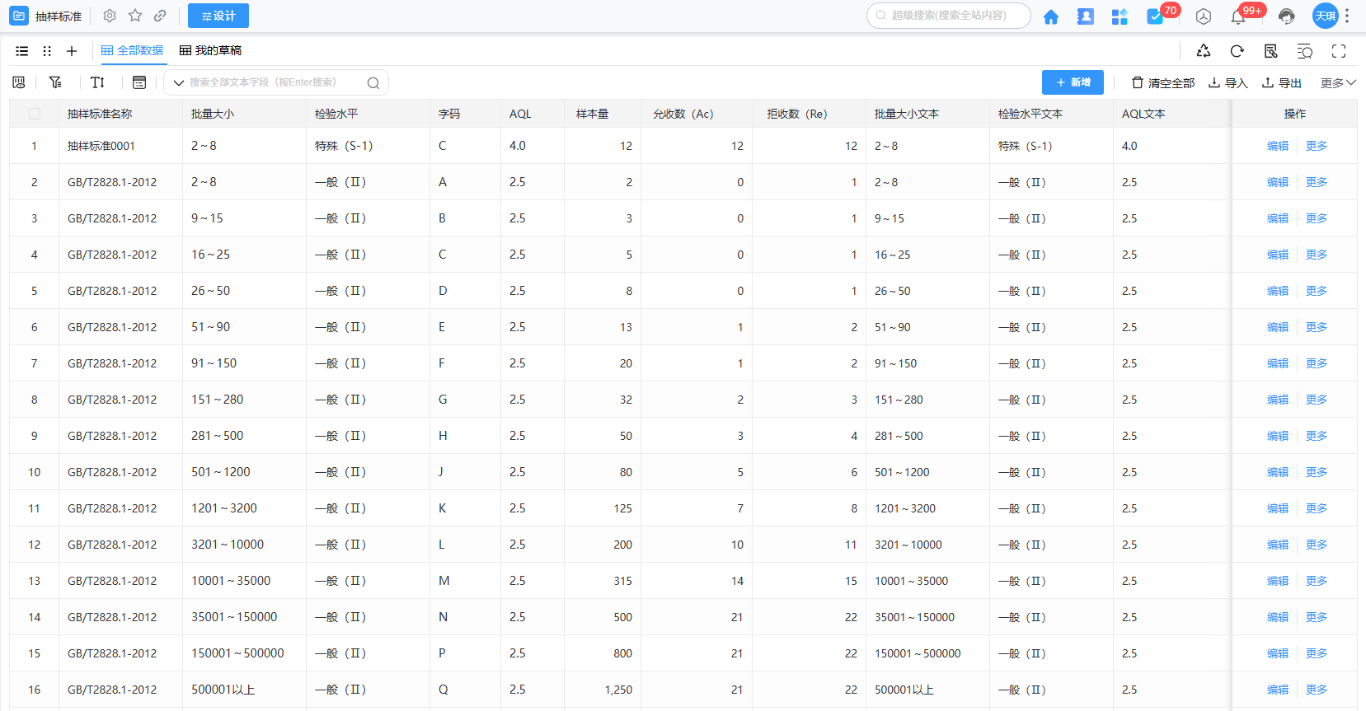This screenshot has width=1366, height=711.
Task: Tick the select-all checkbox in header
Action: [x=35, y=114]
